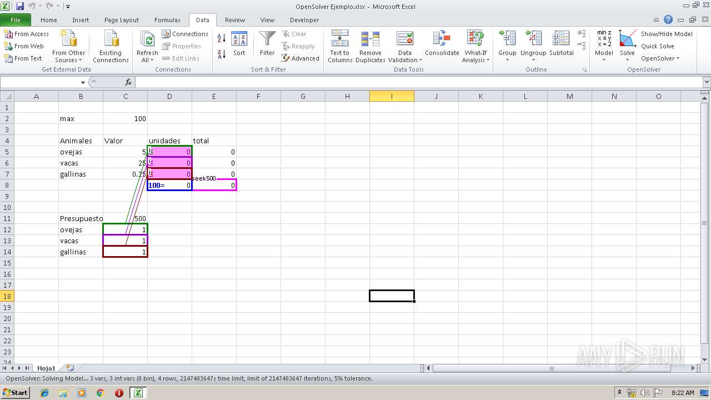
Task: Click cell containing 'Presupuesto'
Action: [81, 218]
